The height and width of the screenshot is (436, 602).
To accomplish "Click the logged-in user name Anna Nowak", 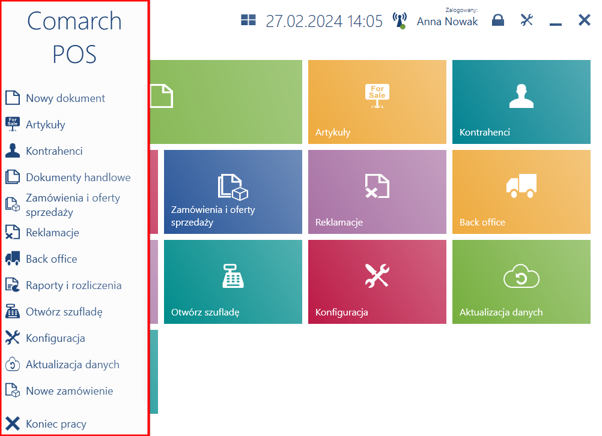I will (x=447, y=22).
